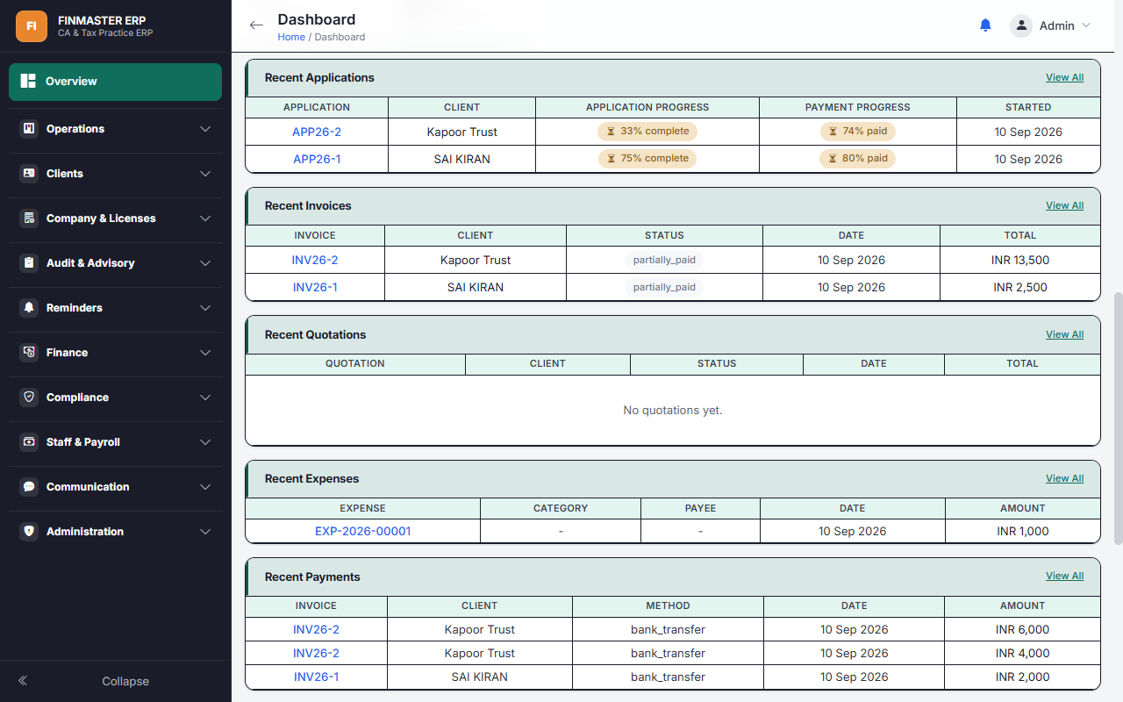Click the Compliance shield icon
Screen dimensions: 1123x702
pyautogui.click(x=29, y=398)
